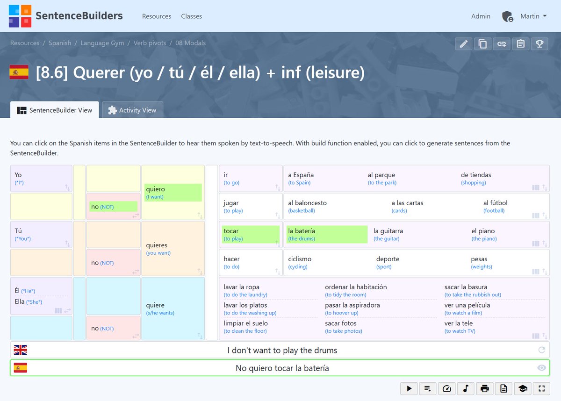Click the admin shield user icon
Viewport: 561px width, 401px height.
click(508, 16)
